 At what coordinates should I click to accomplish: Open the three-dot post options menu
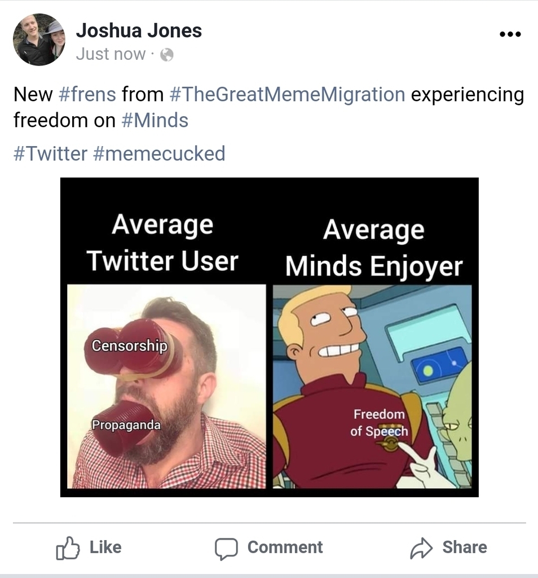[x=510, y=34]
